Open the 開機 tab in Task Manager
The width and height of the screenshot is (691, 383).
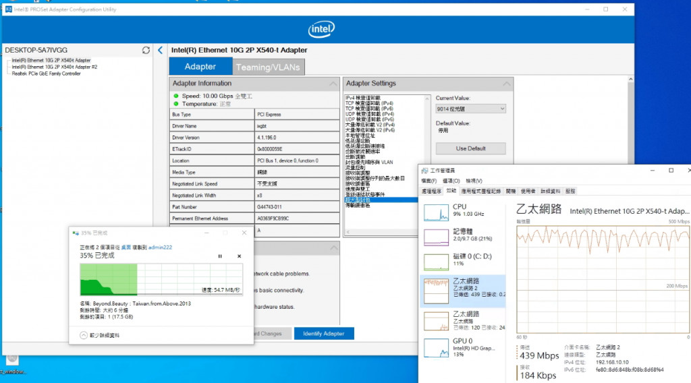511,191
